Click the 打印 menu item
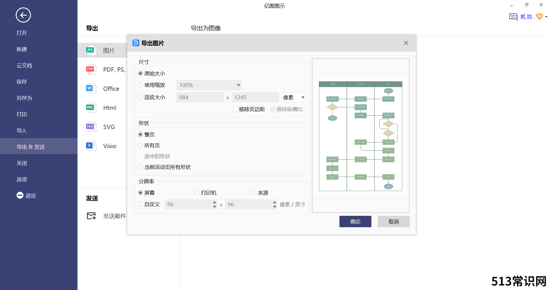The height and width of the screenshot is (290, 549). pyautogui.click(x=22, y=114)
